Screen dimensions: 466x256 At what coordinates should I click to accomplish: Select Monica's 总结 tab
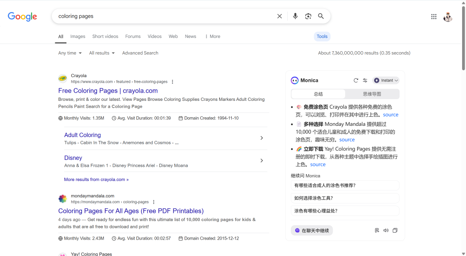coord(318,94)
